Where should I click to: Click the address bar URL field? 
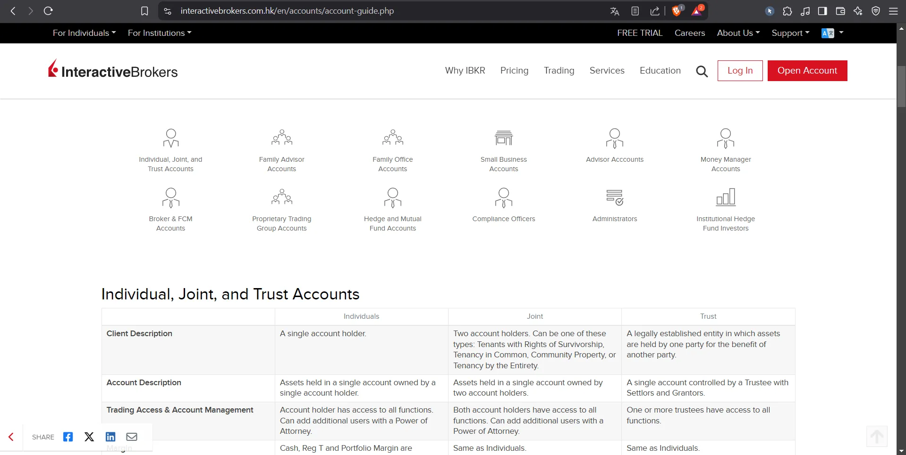[x=287, y=11]
